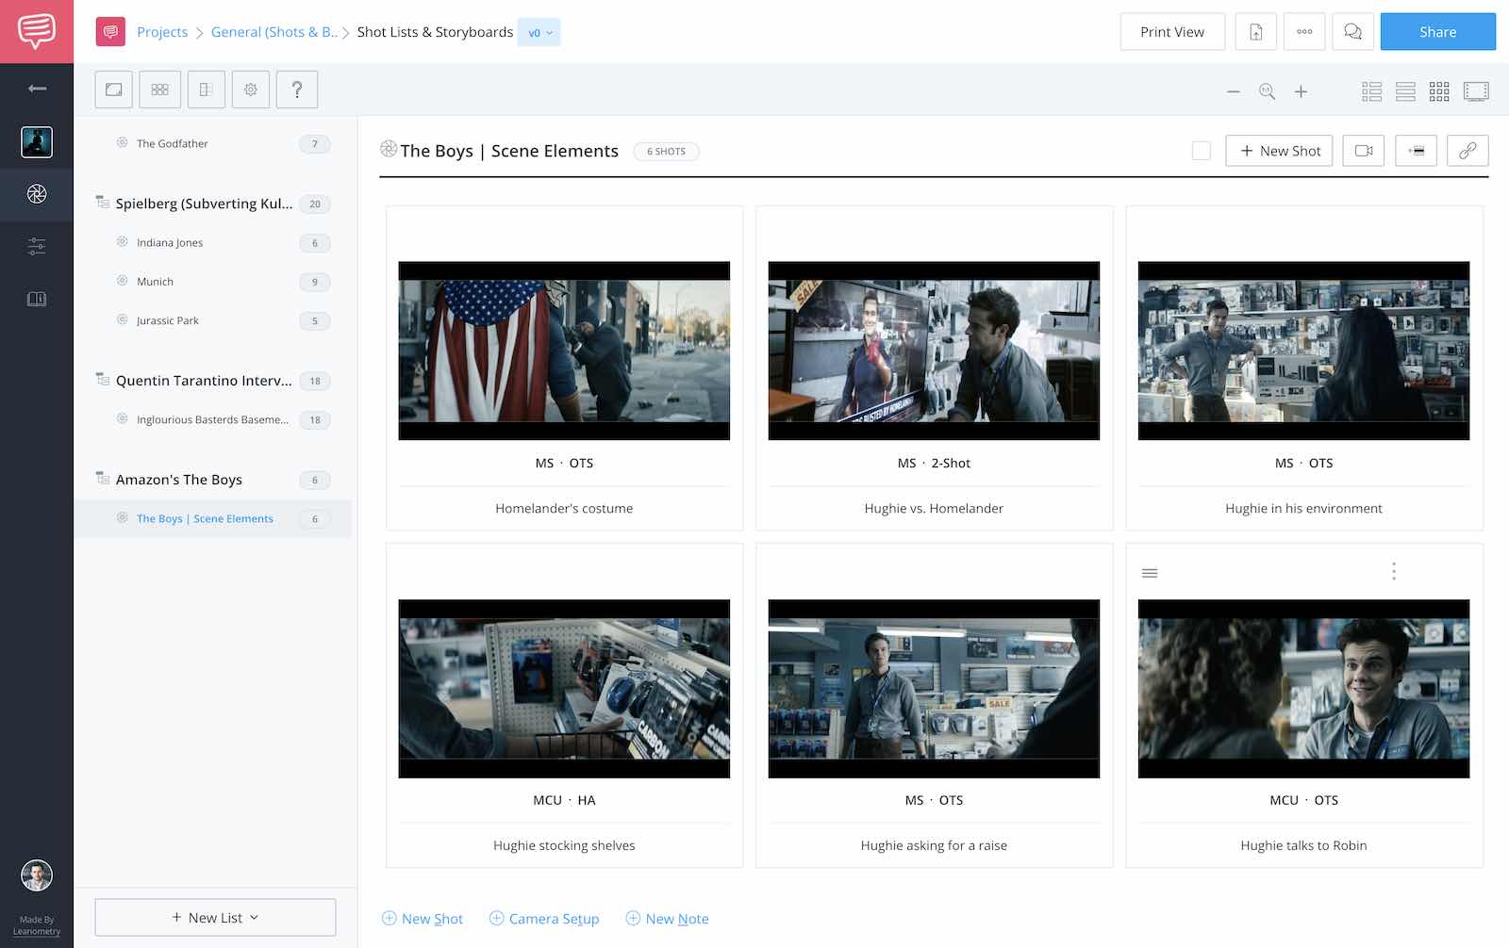Toggle the aspect ratio frame icon in toolbar
This screenshot has width=1509, height=948.
114,90
